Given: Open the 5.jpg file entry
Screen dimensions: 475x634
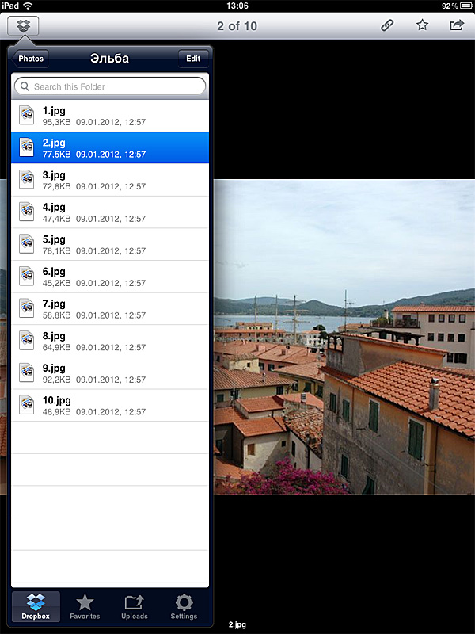Looking at the screenshot, I should [110, 245].
